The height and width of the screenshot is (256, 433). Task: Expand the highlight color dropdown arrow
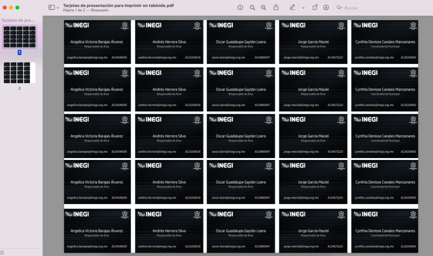click(303, 8)
